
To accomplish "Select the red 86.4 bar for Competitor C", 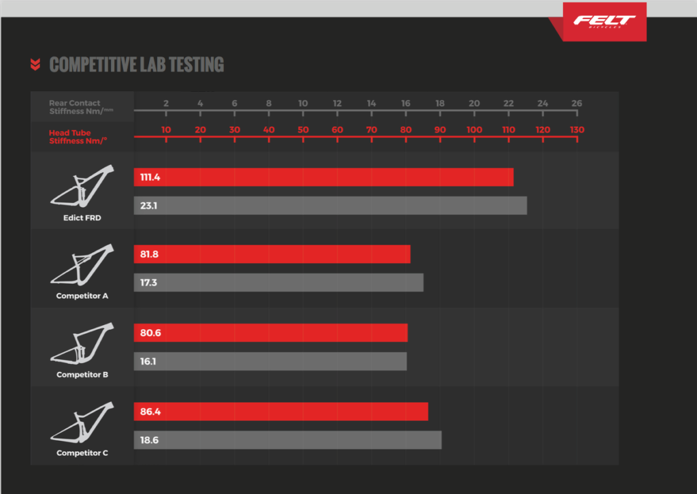I will point(280,412).
